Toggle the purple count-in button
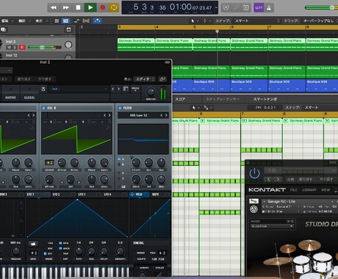The width and height of the screenshot is (338, 279). coord(259,7)
